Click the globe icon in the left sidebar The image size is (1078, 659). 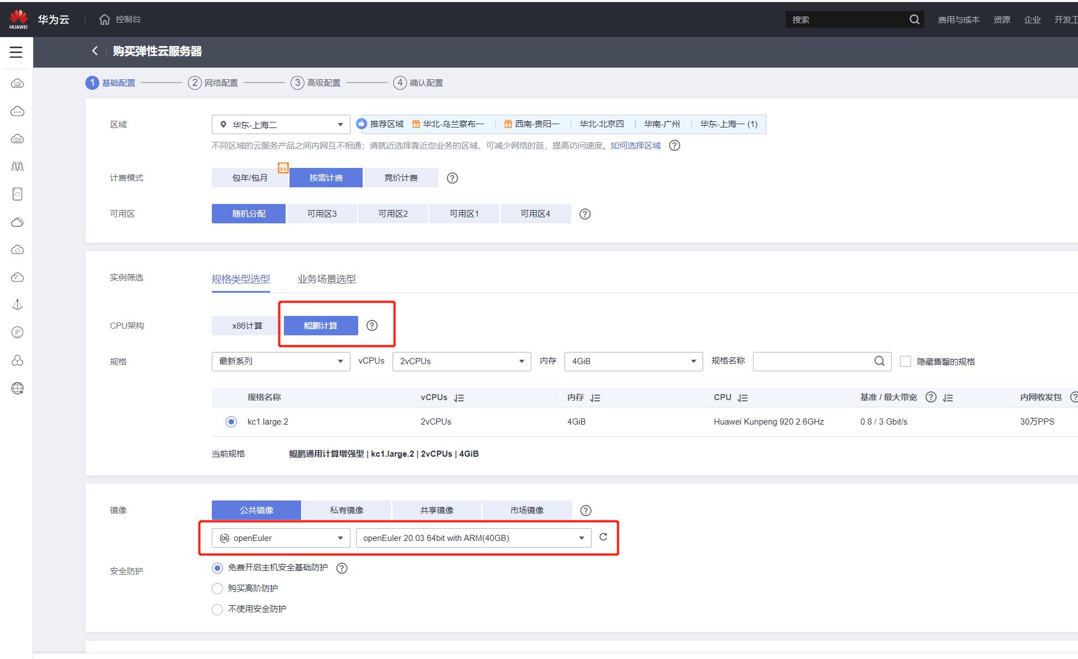[x=17, y=389]
